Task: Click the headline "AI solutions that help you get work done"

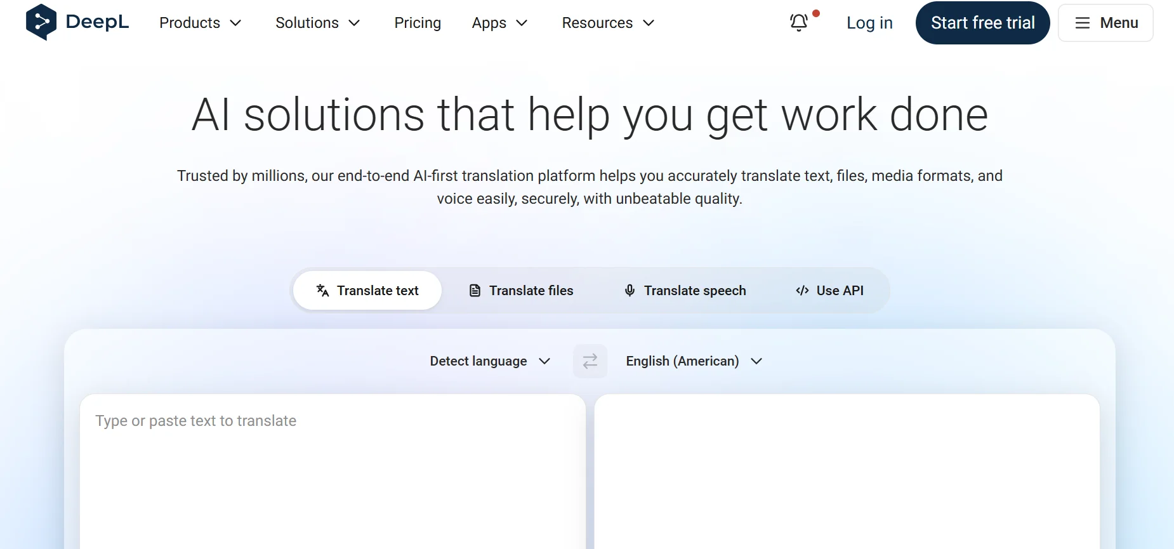Action: [x=590, y=115]
